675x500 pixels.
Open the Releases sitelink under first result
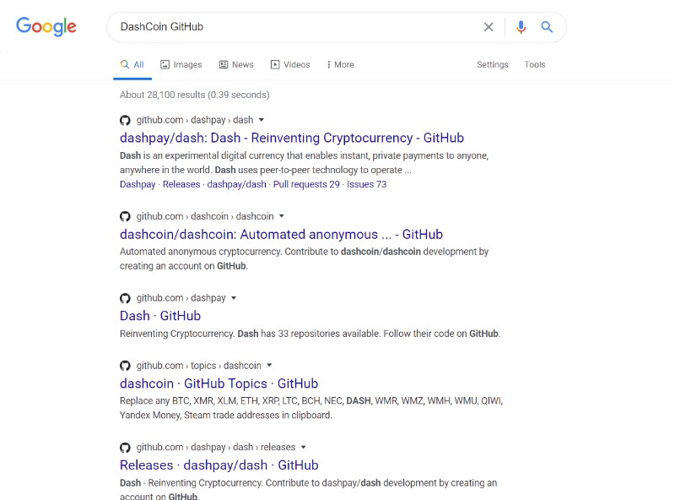pos(181,184)
